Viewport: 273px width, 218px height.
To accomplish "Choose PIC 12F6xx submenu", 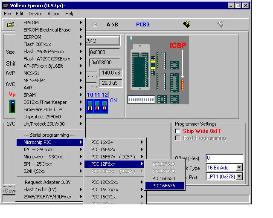I will [114, 164].
